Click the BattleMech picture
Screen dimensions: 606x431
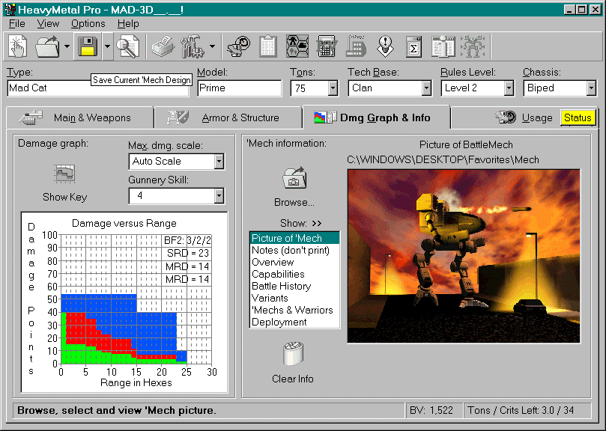[x=464, y=256]
